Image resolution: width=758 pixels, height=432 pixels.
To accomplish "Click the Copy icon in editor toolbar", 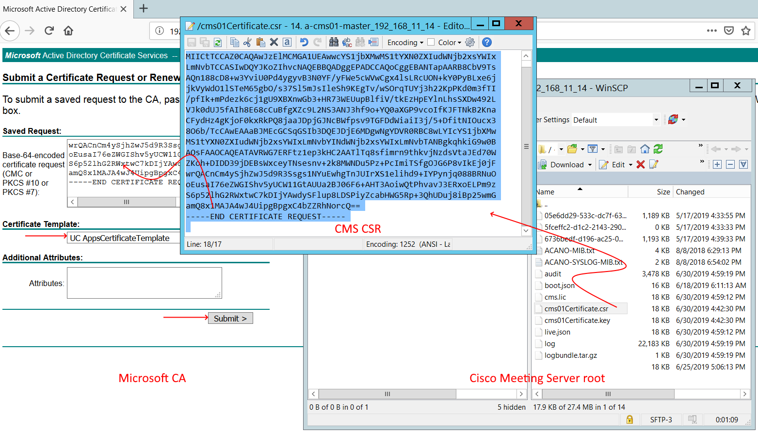I will (235, 43).
